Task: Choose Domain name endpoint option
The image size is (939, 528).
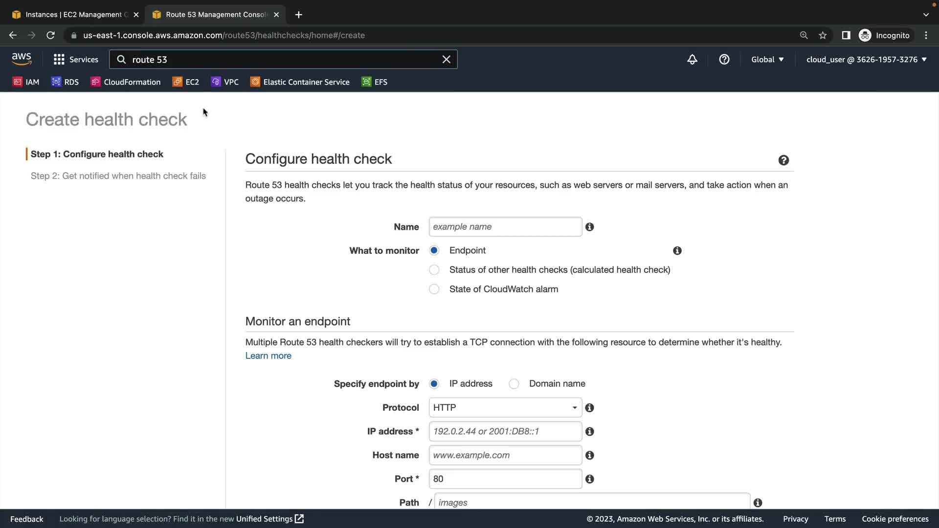Action: (514, 384)
